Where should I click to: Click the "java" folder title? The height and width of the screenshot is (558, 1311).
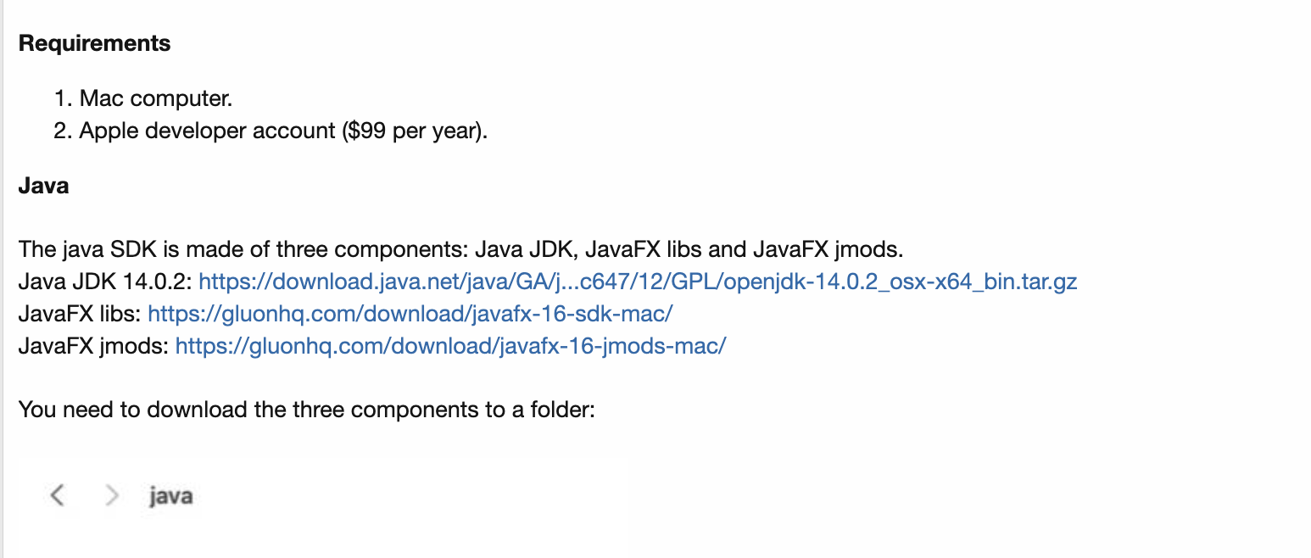point(170,496)
